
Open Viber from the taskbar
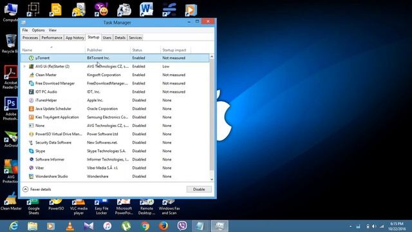pyautogui.click(x=182, y=226)
